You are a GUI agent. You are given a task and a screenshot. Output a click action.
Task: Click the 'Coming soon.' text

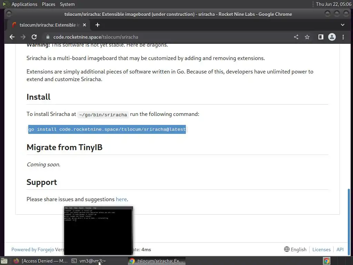pos(43,165)
